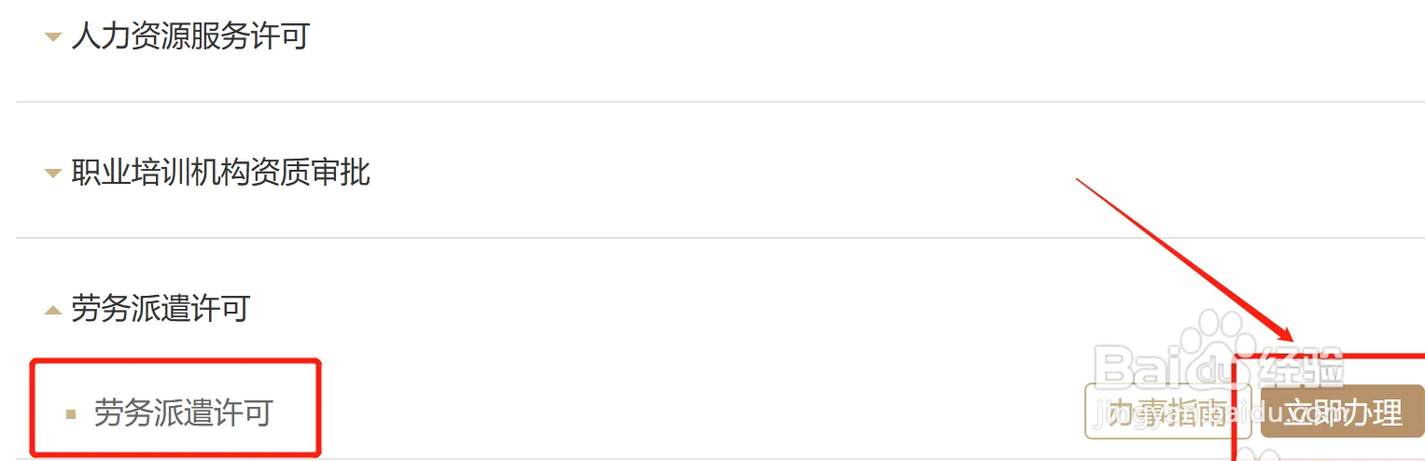
Task: Click the divider line below 职业培训机构资质审批
Action: (x=719, y=238)
